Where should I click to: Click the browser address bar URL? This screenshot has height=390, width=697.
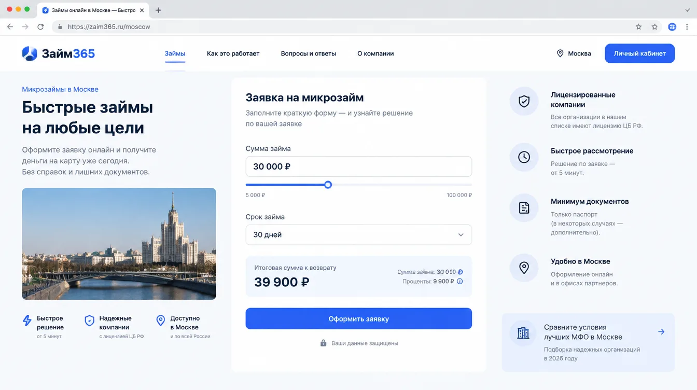click(x=109, y=26)
